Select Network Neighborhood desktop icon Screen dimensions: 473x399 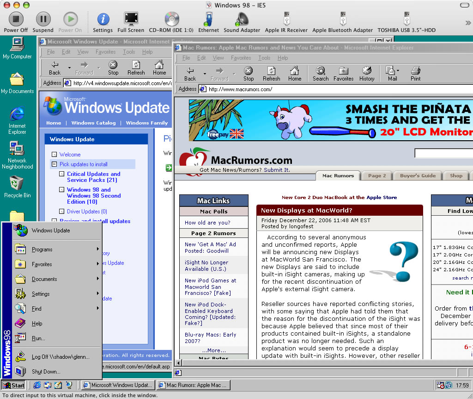[17, 156]
